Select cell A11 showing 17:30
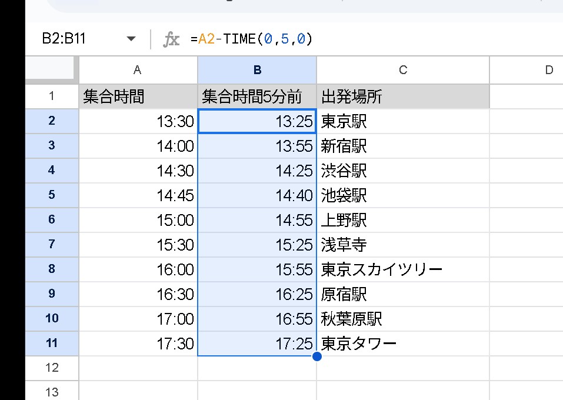Screen dimensions: 563x400 pyautogui.click(x=138, y=344)
